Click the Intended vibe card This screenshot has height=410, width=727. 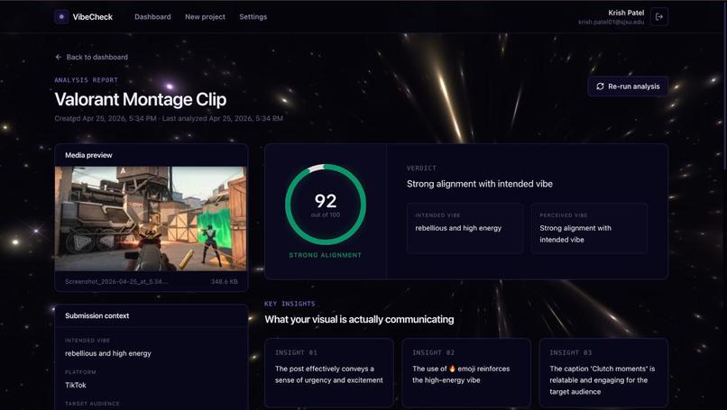point(465,228)
